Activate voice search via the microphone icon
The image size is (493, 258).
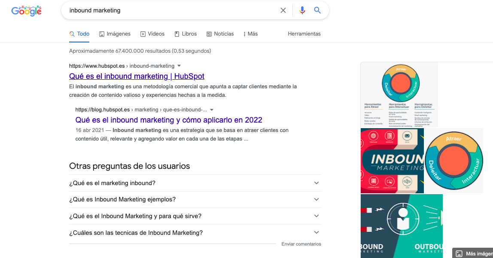point(302,10)
